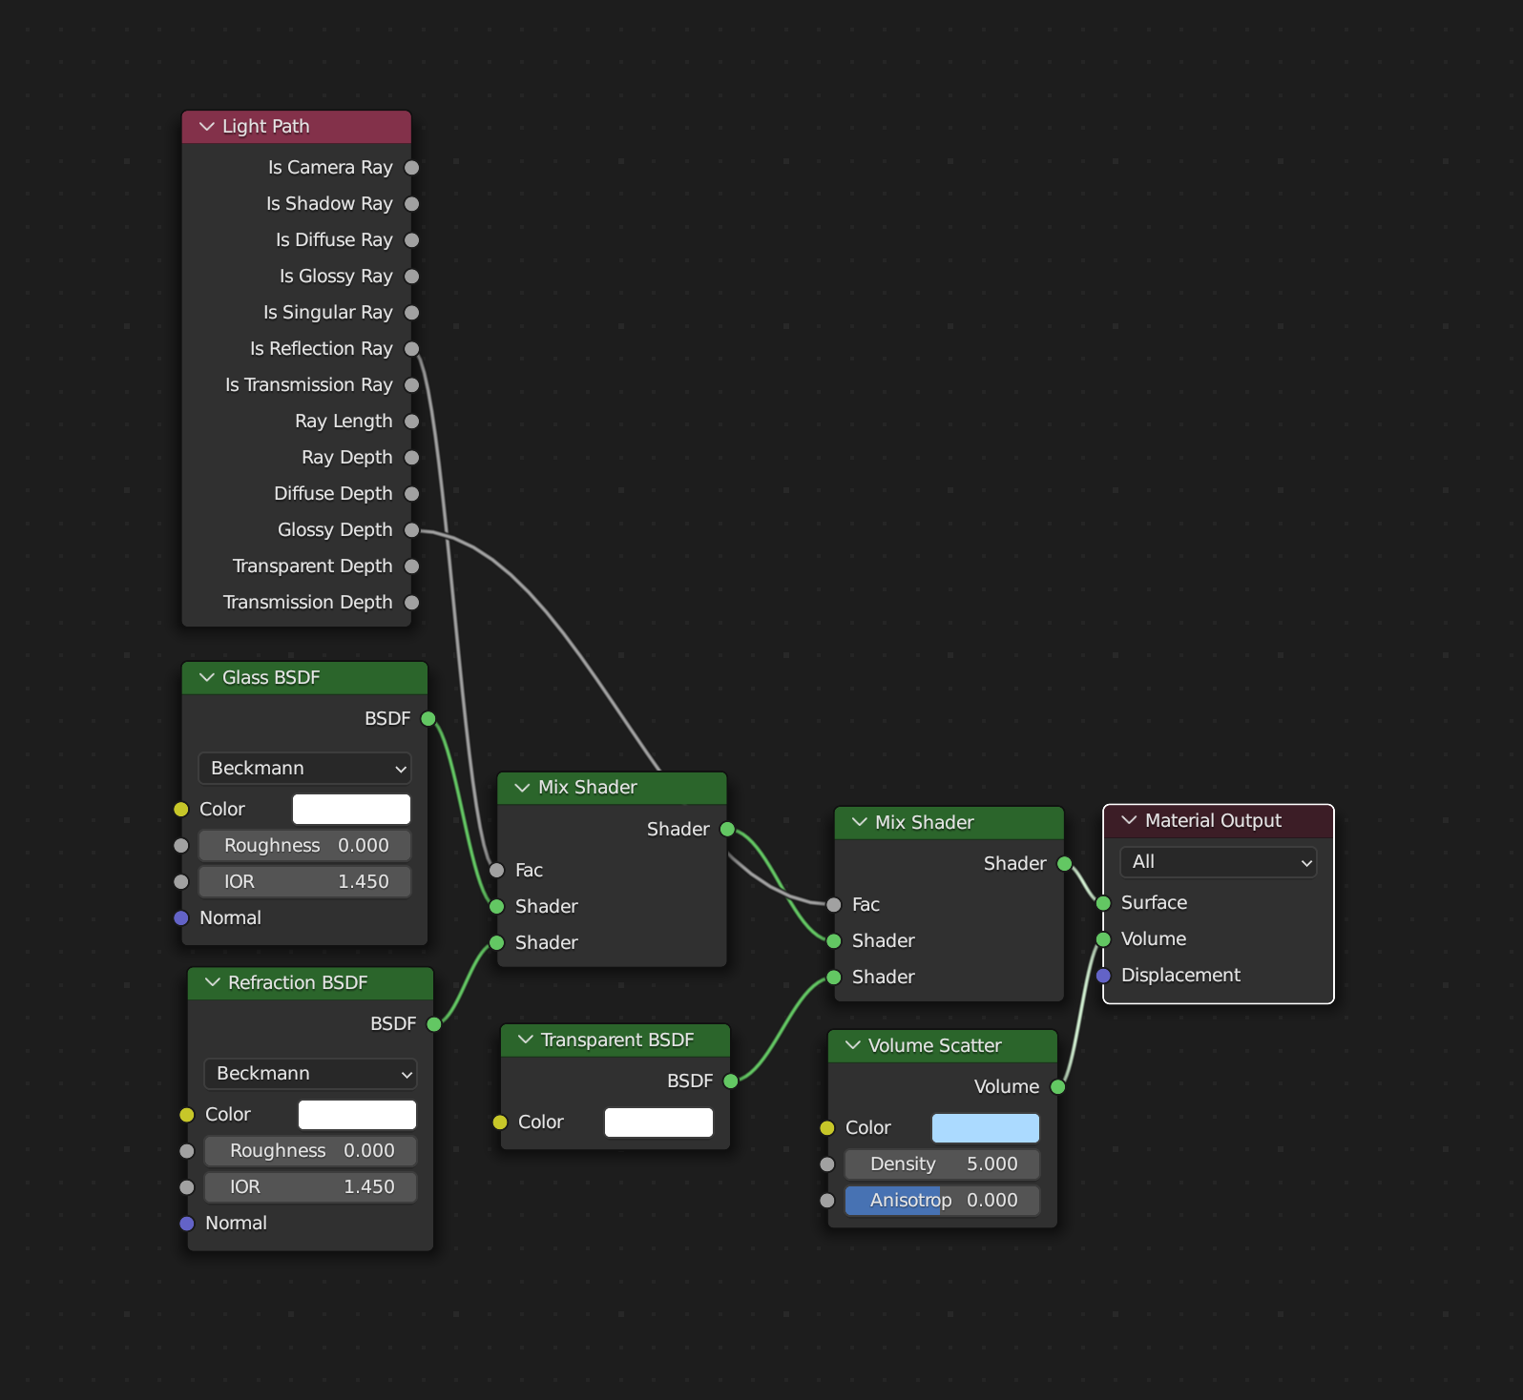Viewport: 1523px width, 1400px height.
Task: Collapse the Transparent BSDF node
Action: pos(525,1040)
